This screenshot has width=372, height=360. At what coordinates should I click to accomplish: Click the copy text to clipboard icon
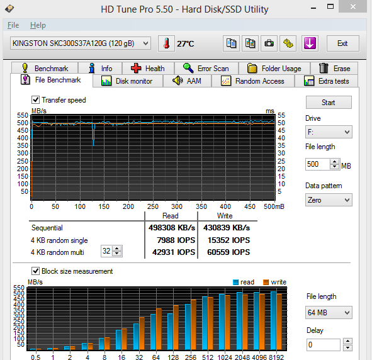coord(231,43)
